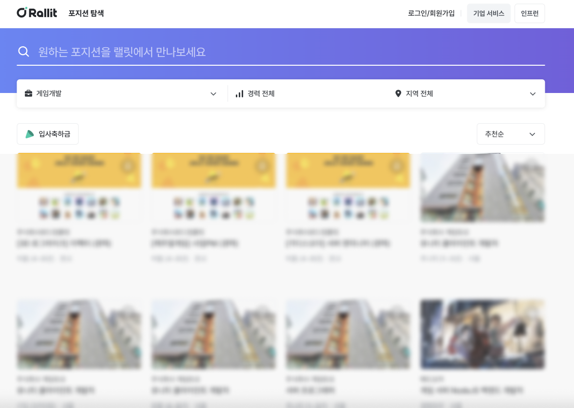Click the location pin icon
Image resolution: width=574 pixels, height=408 pixels.
point(398,93)
